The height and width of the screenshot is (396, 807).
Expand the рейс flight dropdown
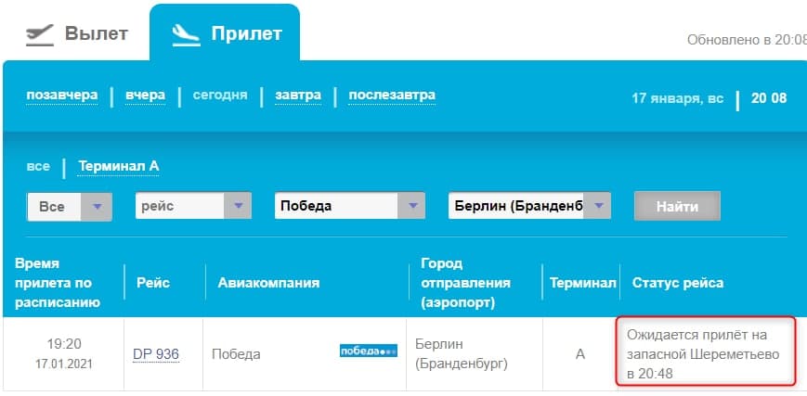[193, 206]
